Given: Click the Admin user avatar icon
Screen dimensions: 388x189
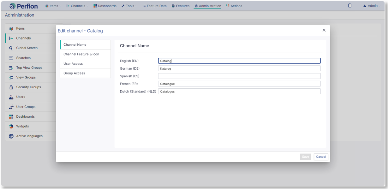Looking at the screenshot, I should click(x=365, y=6).
